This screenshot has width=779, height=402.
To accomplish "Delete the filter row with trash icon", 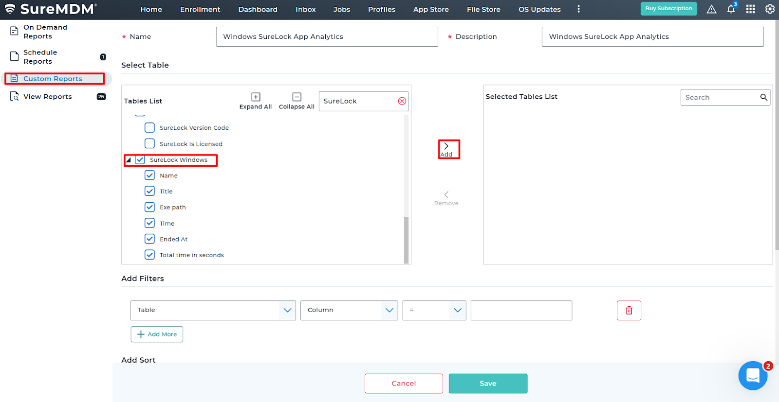I will point(629,310).
